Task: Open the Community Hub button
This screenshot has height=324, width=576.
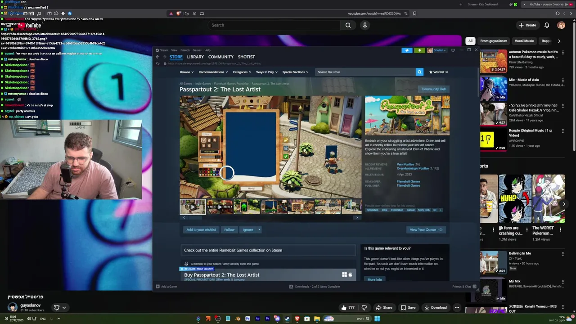Action: (x=434, y=89)
